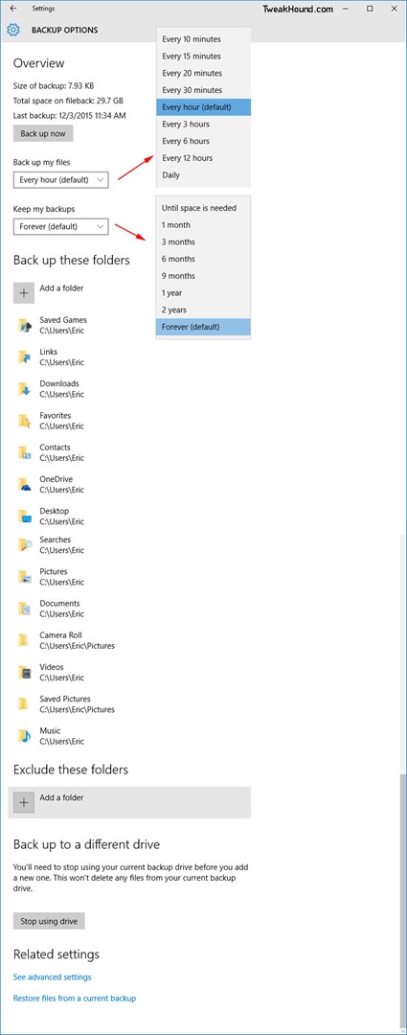Select the Videos folder icon
407x1035 pixels.
24,673
